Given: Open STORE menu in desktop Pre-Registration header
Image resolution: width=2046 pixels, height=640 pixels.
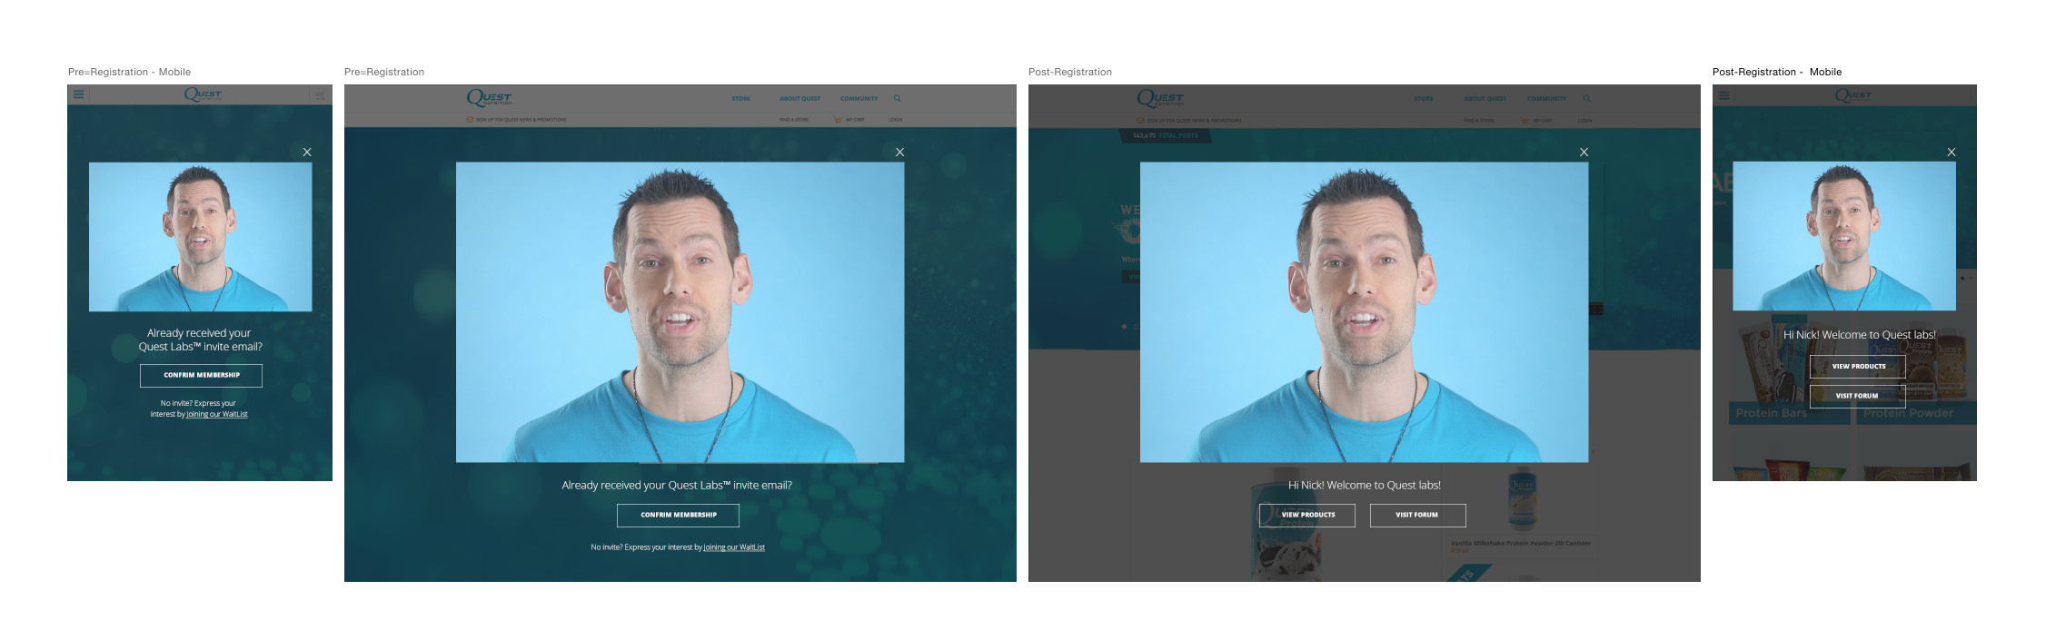Looking at the screenshot, I should click(x=741, y=98).
